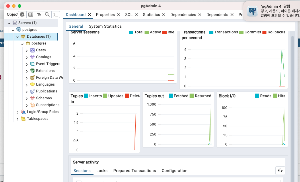Expand the Catalogs node
300x182 pixels.
pyautogui.click(x=27, y=58)
